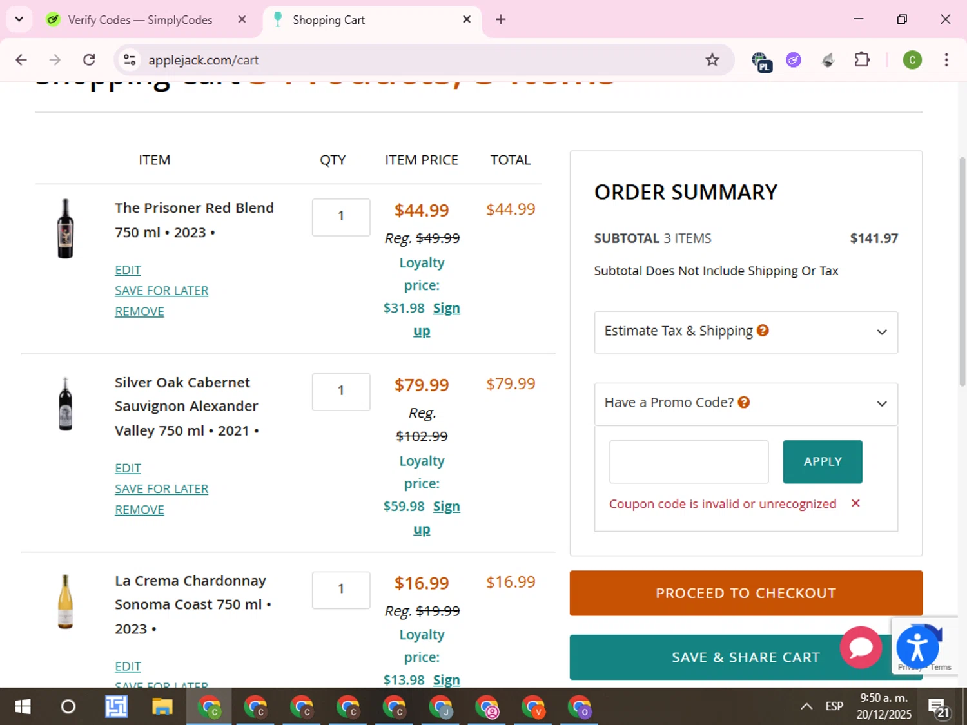Collapse the Have a Promo Code section
This screenshot has width=967, height=725.
[746, 403]
